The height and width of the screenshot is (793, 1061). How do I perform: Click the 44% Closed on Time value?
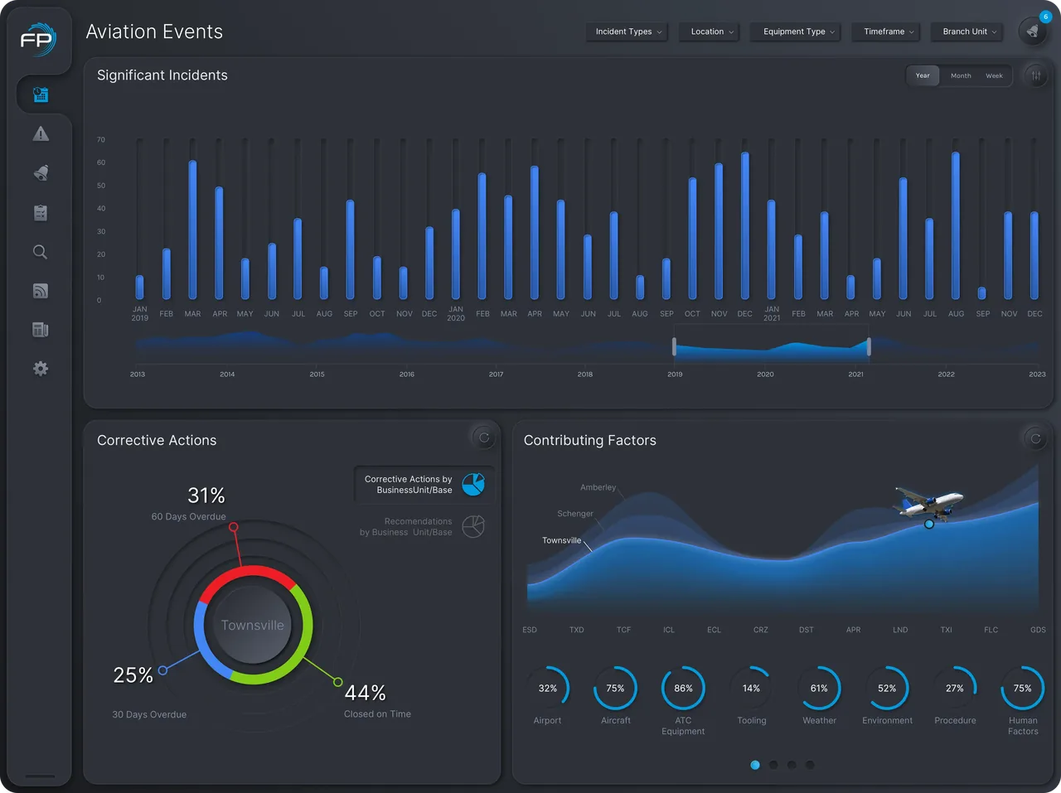[366, 693]
